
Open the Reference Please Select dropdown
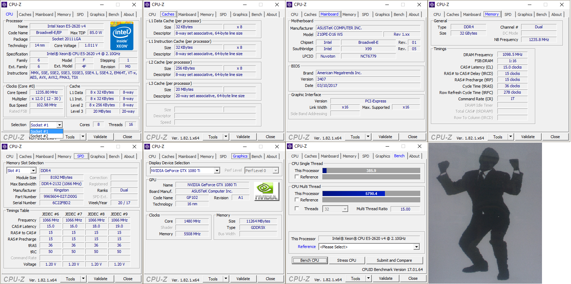click(369, 247)
